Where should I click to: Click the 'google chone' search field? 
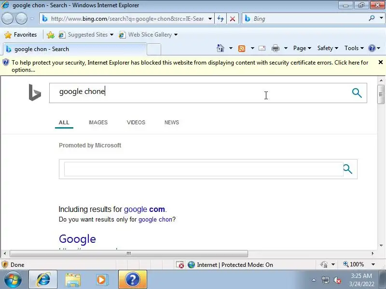[199, 93]
